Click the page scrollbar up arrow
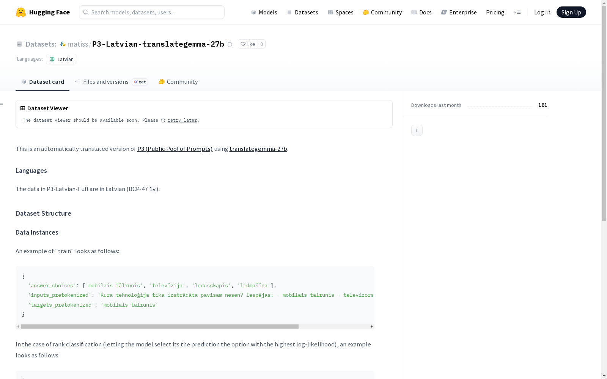The width and height of the screenshot is (607, 379). click(x=604, y=2)
